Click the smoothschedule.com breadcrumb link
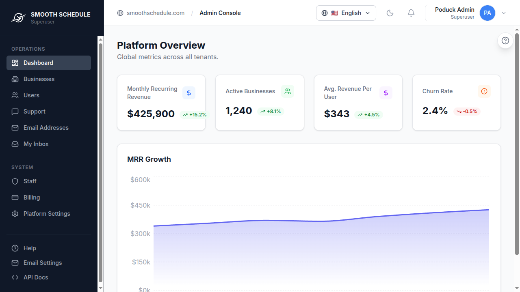Screen dimensions: 520x292 155,13
